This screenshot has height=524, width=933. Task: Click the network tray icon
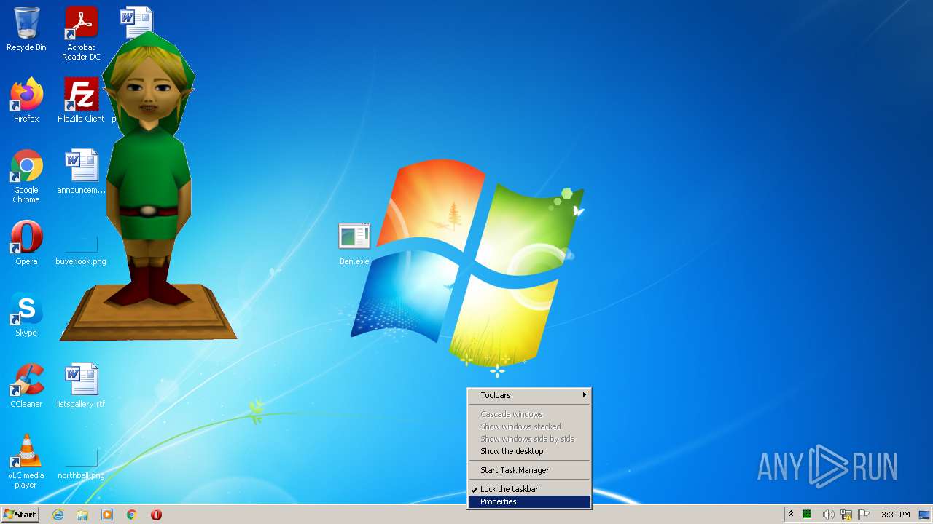point(846,515)
